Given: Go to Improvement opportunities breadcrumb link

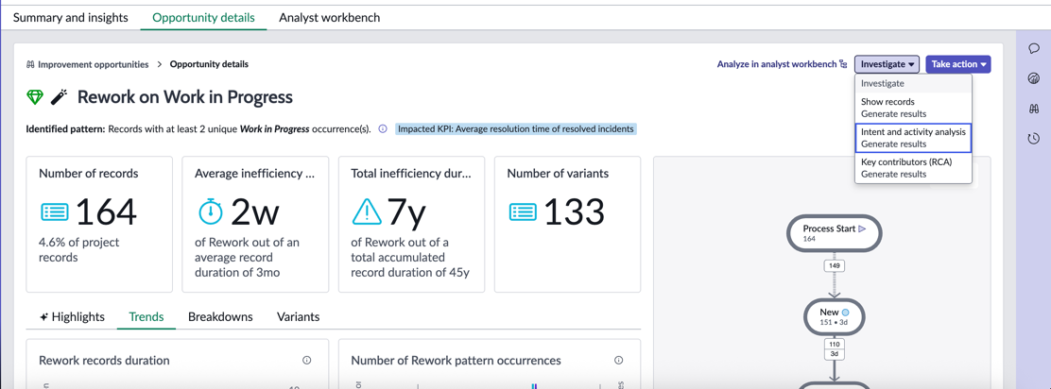Looking at the screenshot, I should (94, 65).
